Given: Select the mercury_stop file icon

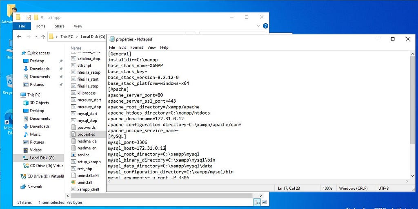Looking at the screenshot, I should tap(73, 107).
